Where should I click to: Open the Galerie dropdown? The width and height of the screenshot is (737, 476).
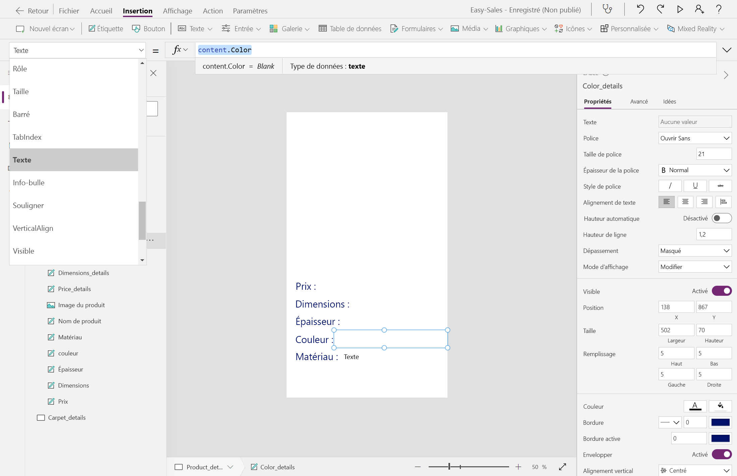click(290, 29)
